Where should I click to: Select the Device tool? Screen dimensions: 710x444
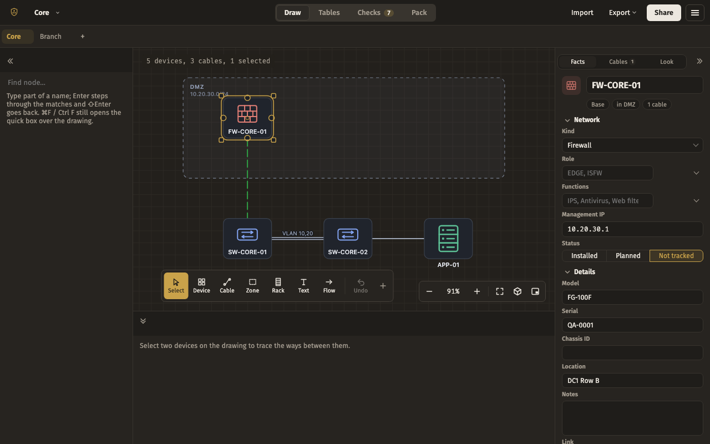coord(201,286)
